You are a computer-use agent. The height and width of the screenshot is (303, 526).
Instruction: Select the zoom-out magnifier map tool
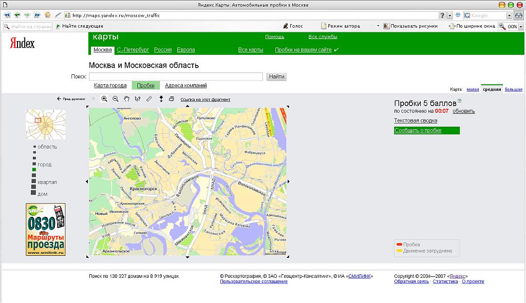coord(116,99)
